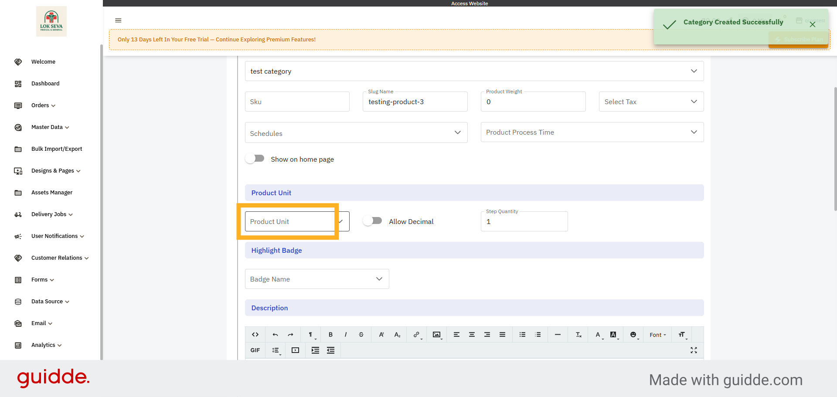
Task: Enable Show on home page toggle
Action: pos(255,159)
